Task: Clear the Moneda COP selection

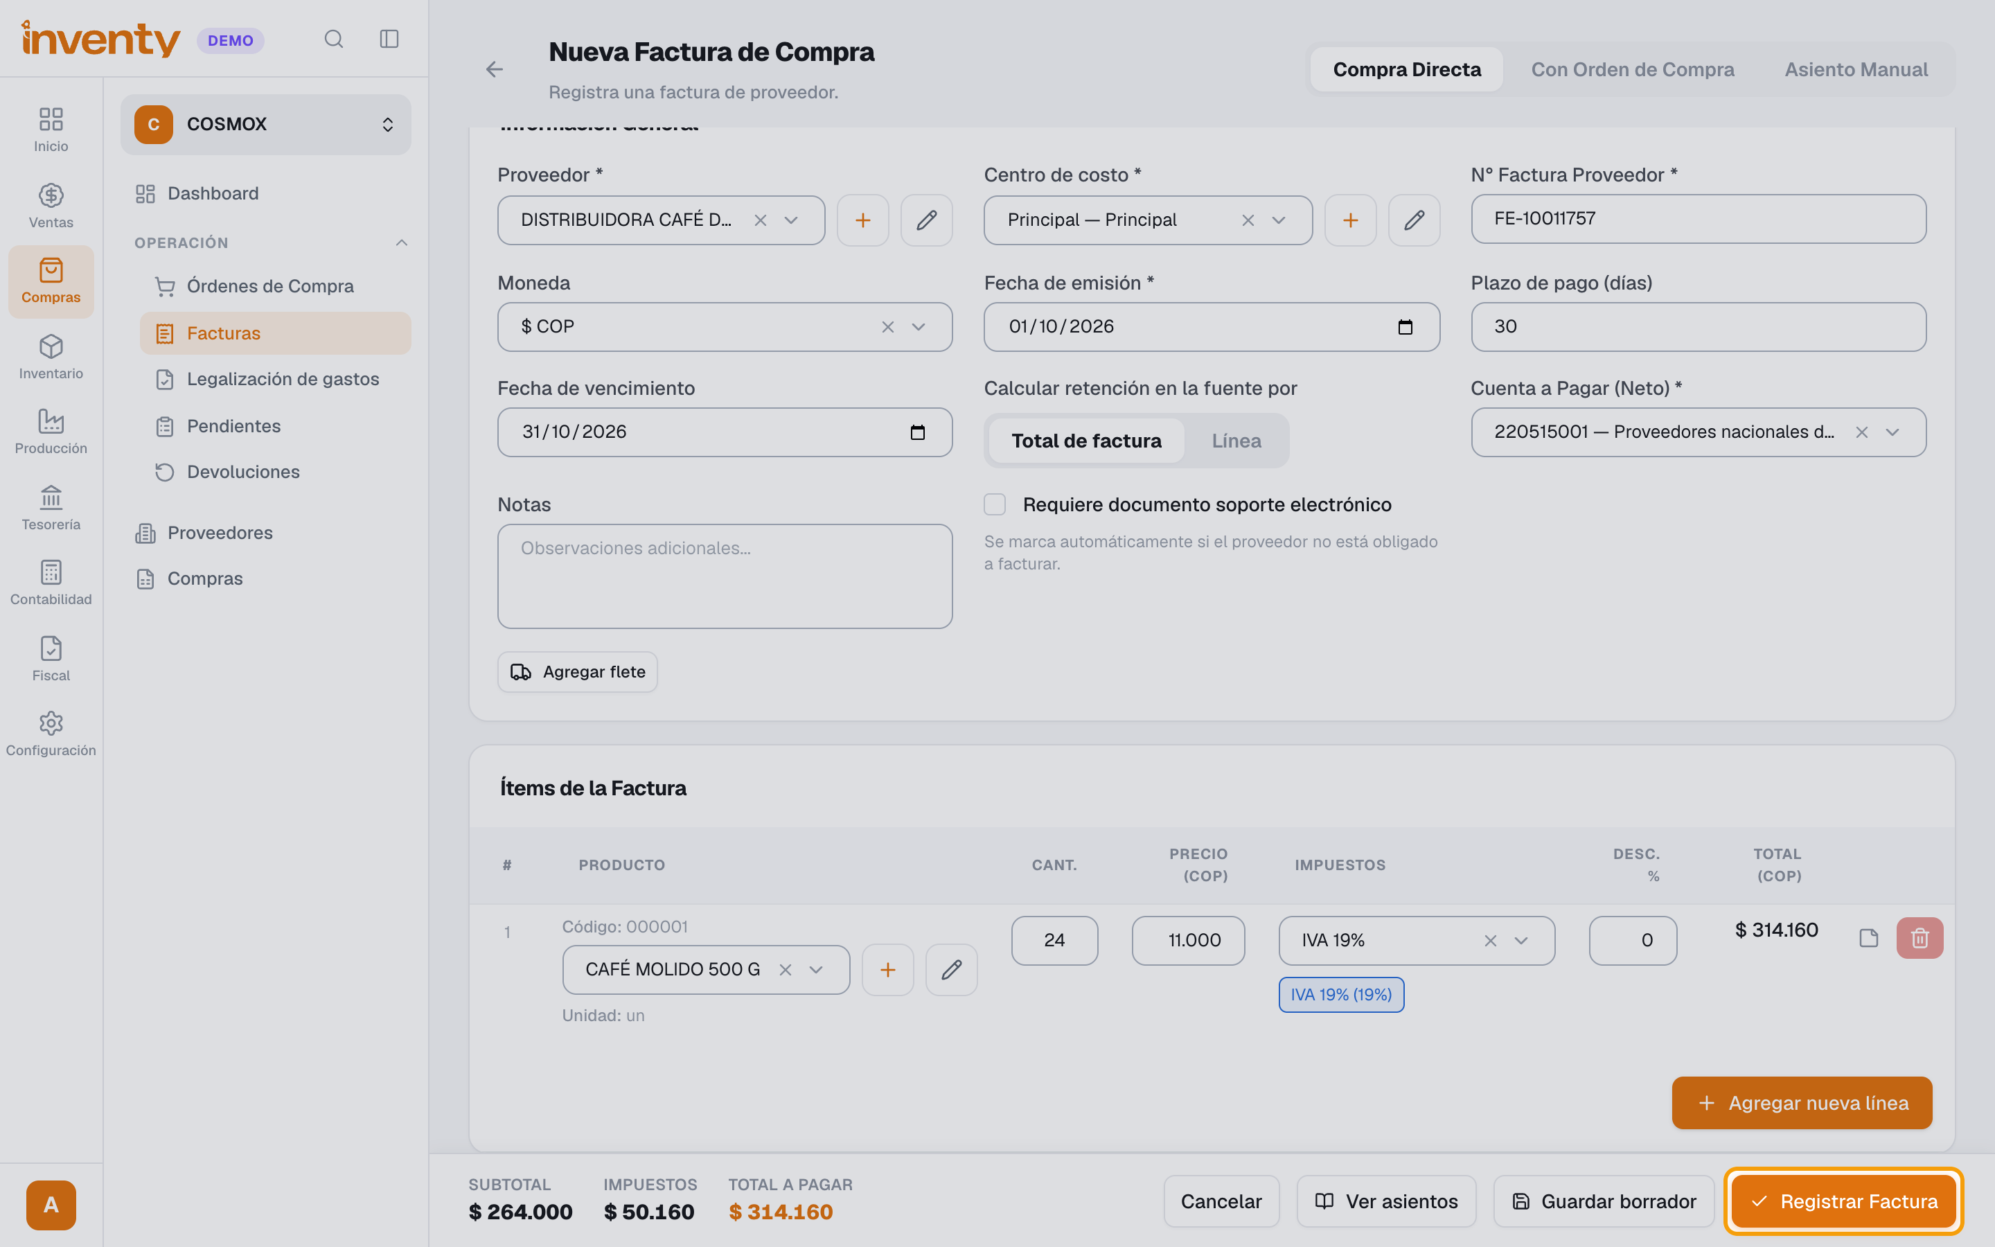Action: (888, 328)
